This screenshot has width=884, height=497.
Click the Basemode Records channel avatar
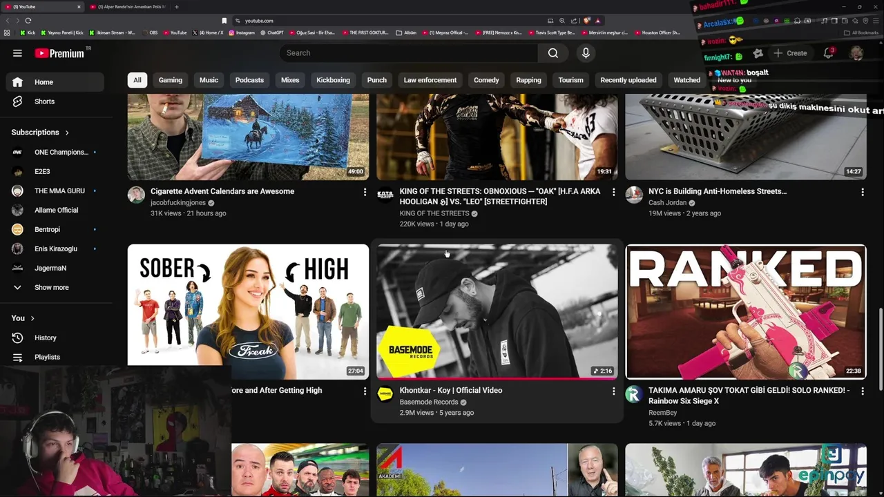click(x=385, y=393)
